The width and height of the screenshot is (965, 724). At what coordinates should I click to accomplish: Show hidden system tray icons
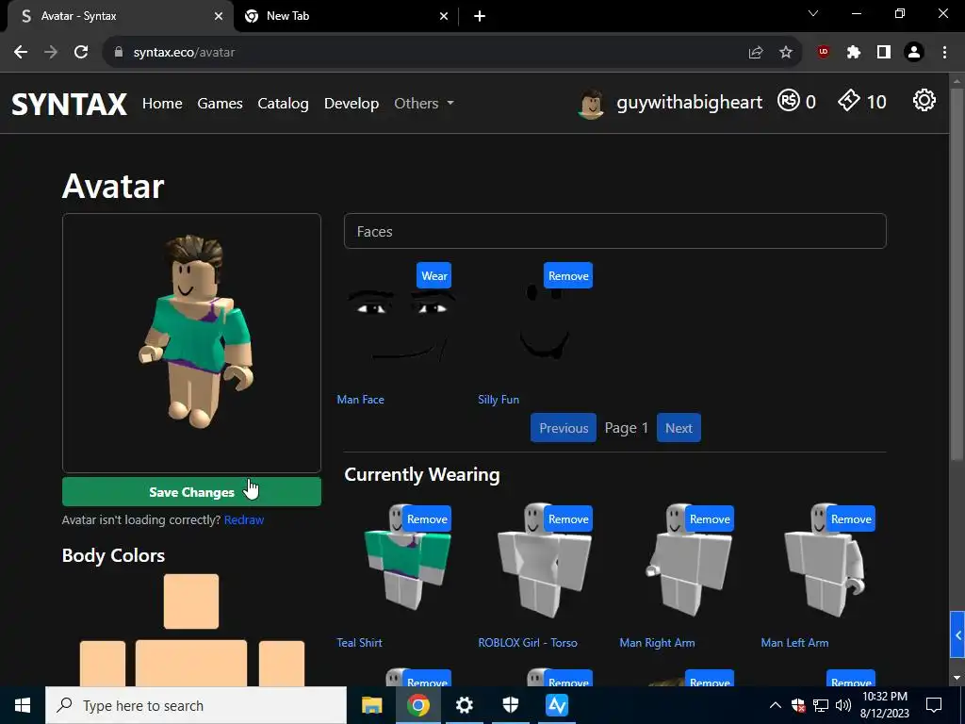776,705
